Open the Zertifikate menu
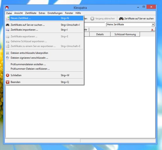The image size is (162, 150). click(x=31, y=13)
